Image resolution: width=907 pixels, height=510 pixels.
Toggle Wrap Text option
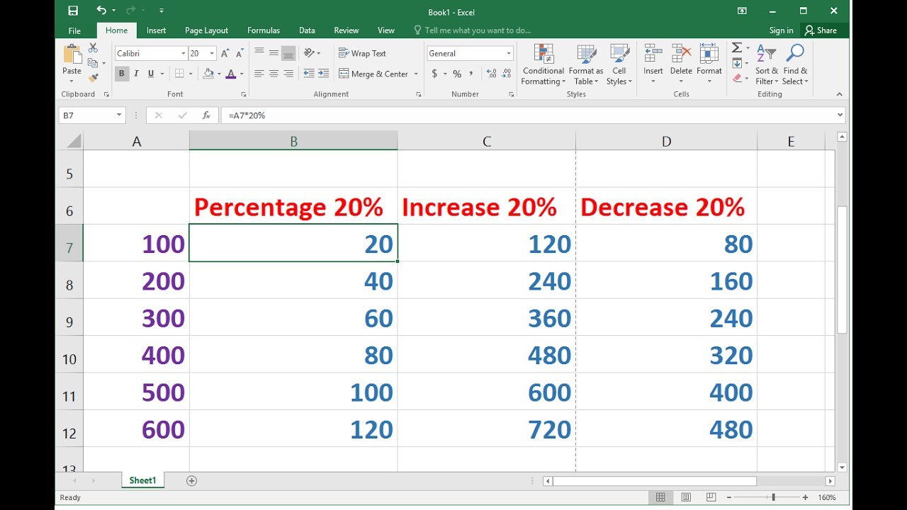click(x=362, y=53)
